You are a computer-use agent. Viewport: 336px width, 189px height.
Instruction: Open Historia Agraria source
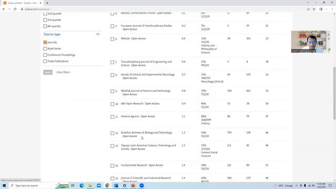130,117
